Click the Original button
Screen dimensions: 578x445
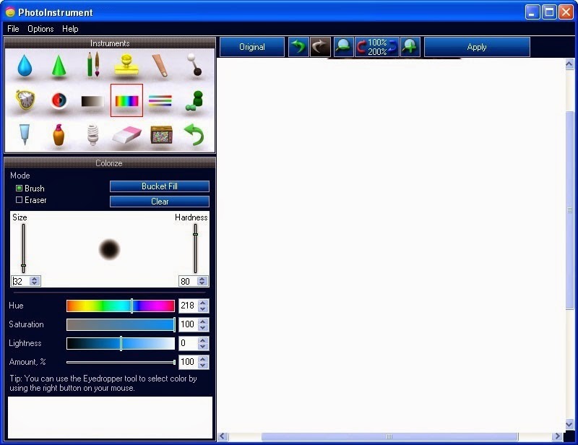[x=251, y=47]
